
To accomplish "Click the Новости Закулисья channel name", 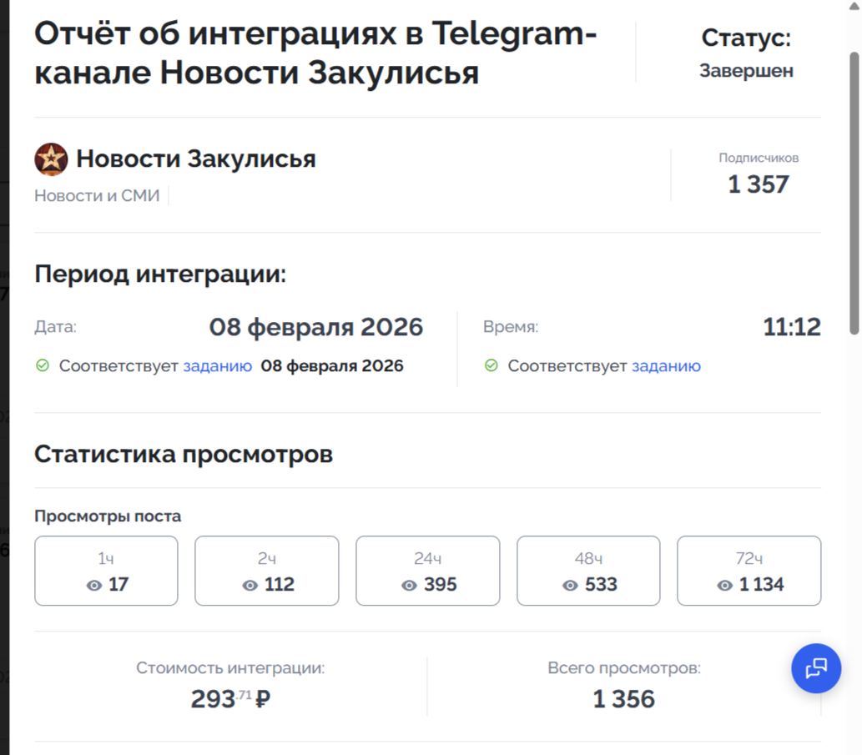I will pos(196,159).
